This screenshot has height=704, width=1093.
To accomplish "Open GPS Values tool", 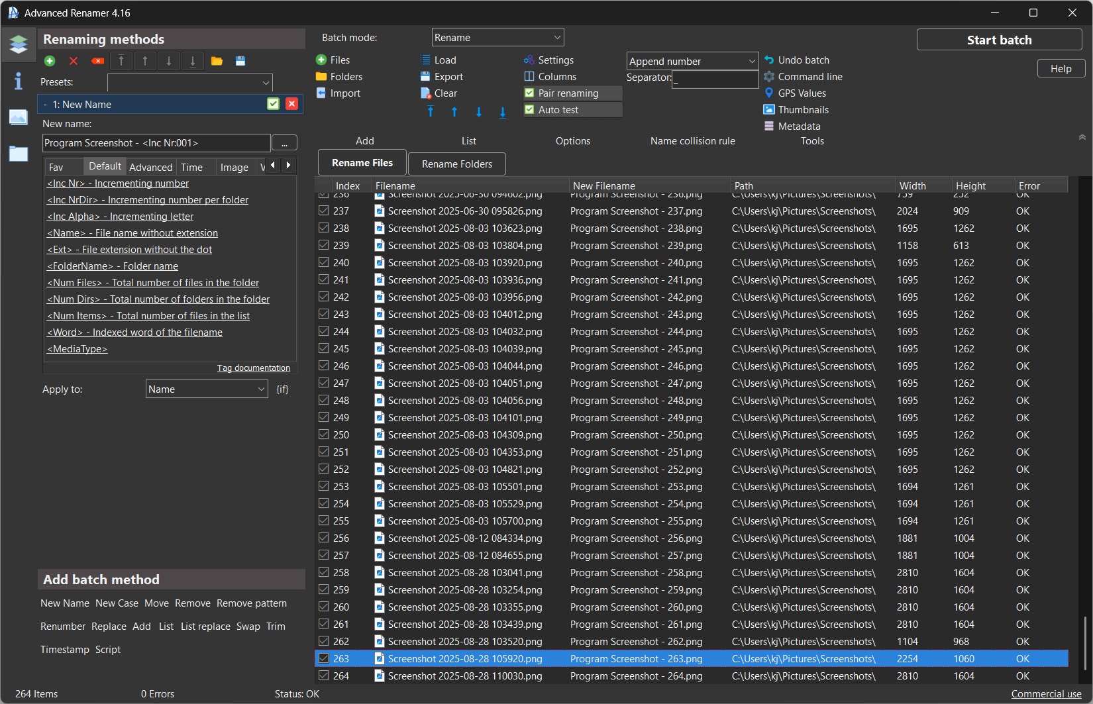I will 801,93.
